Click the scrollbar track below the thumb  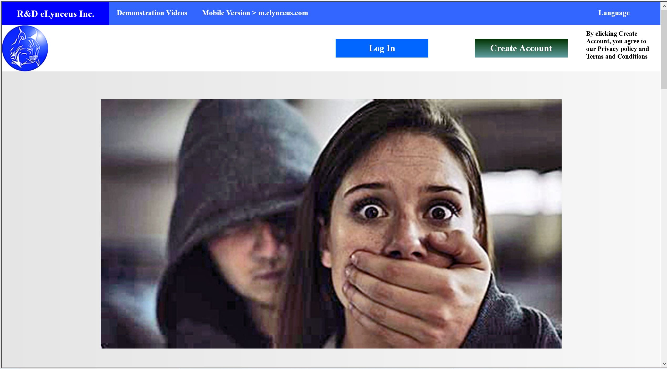(664, 223)
